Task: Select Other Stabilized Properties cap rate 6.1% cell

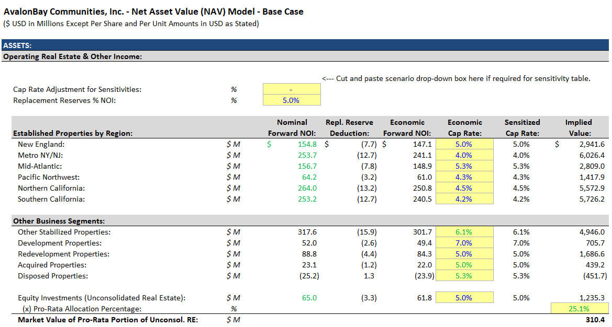Action: [464, 231]
